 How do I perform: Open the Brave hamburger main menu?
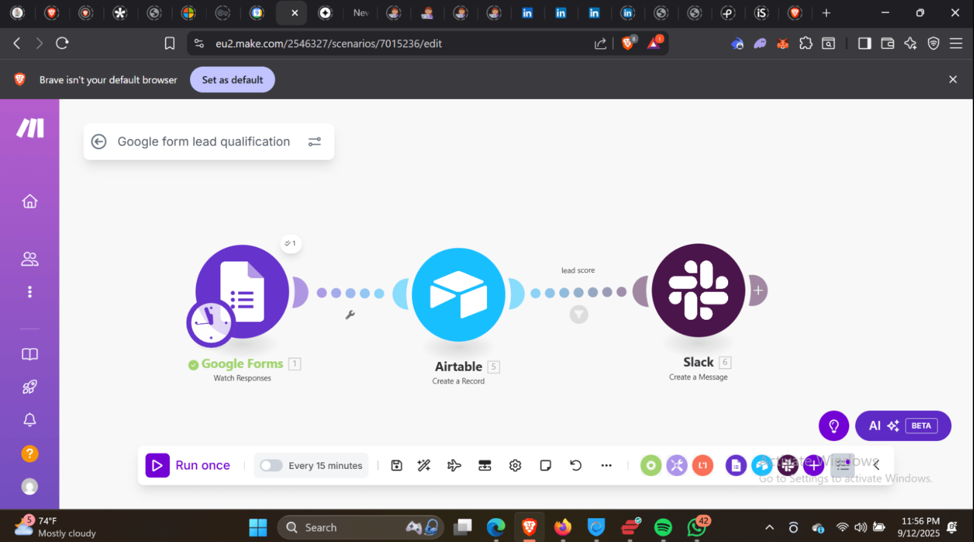956,43
